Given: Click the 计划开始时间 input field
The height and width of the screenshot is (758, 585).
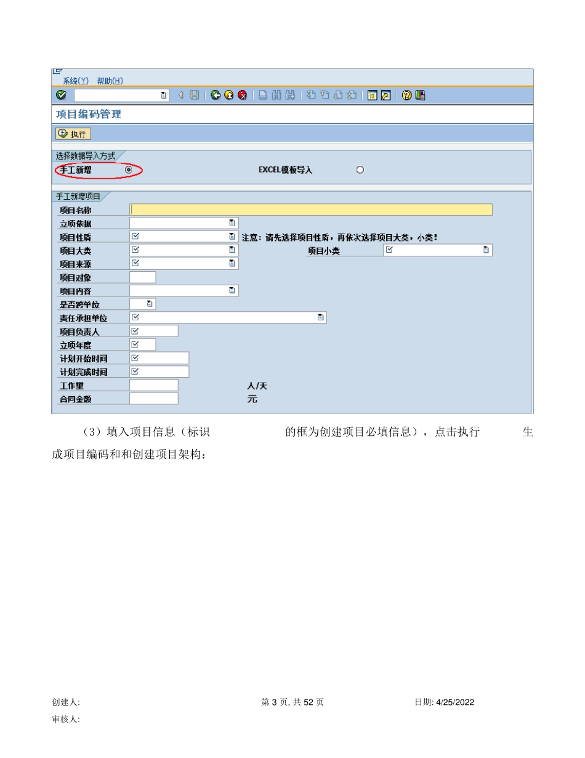Looking at the screenshot, I should click(159, 358).
